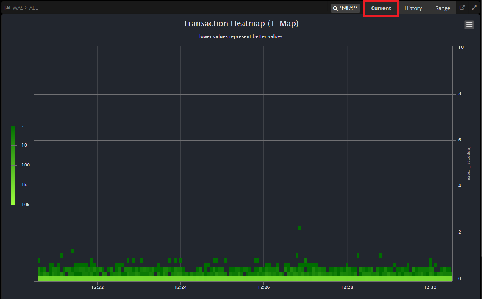Click the 100 legend label
The height and width of the screenshot is (299, 482).
pos(25,165)
